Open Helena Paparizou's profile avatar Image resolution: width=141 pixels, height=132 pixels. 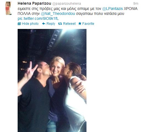[8, 8]
